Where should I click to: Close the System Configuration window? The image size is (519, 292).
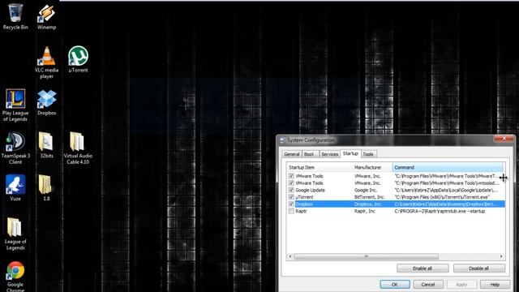(x=504, y=139)
